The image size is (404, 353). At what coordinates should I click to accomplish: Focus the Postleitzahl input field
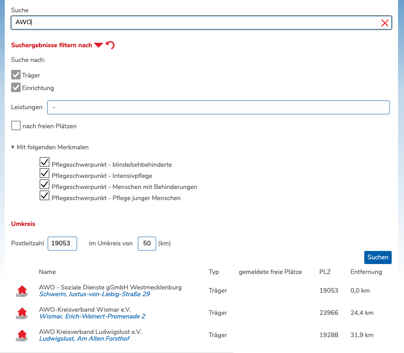point(62,243)
